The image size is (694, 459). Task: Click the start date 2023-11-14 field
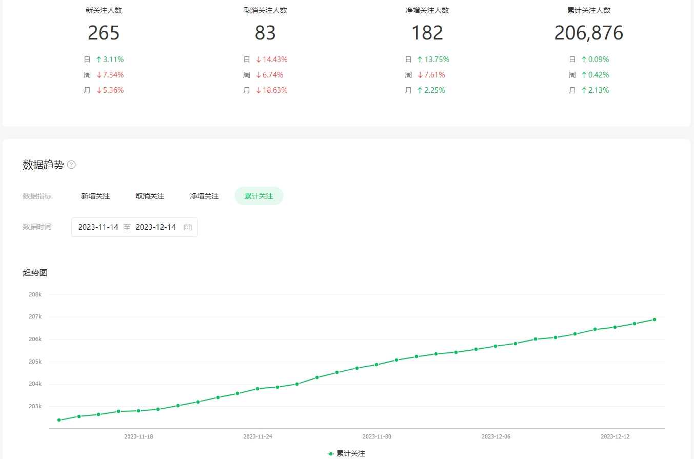98,227
